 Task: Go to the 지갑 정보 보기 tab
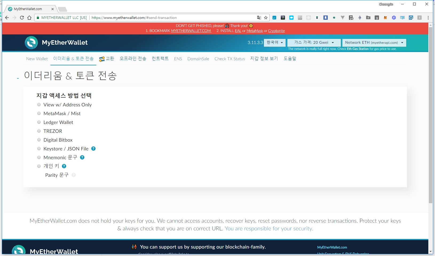(x=264, y=59)
